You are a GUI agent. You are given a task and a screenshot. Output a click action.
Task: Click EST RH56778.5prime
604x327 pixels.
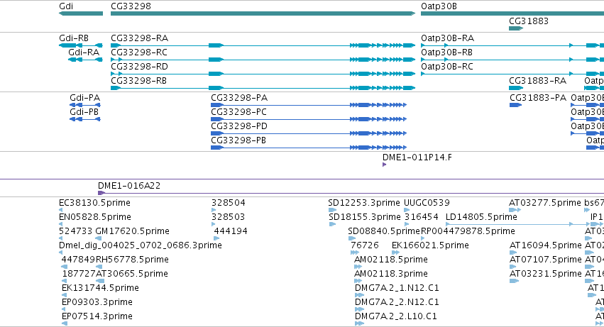pos(132,260)
